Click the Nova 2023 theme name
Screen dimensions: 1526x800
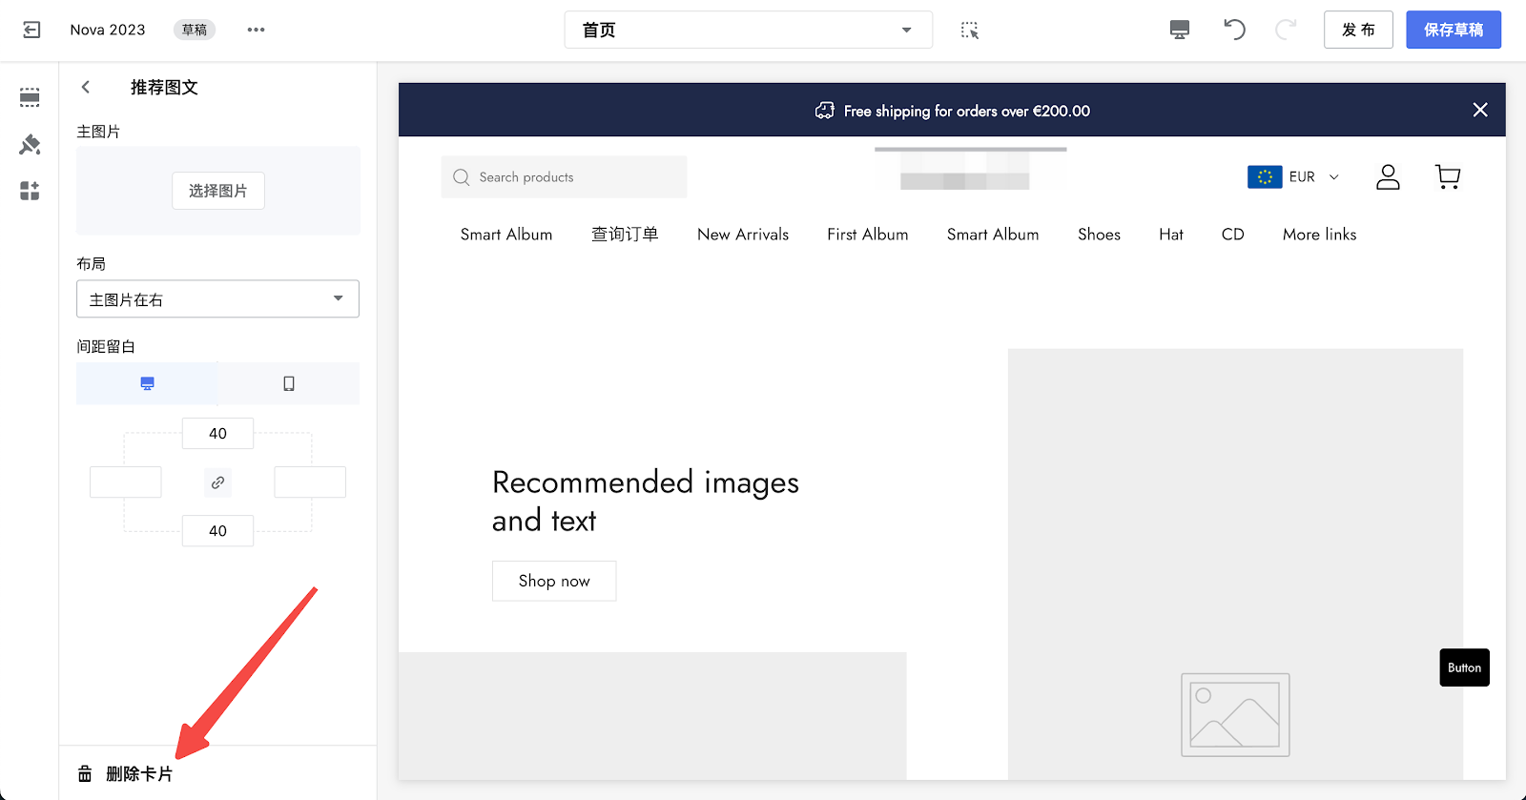tap(108, 30)
